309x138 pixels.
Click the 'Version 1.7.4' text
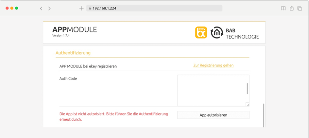click(x=61, y=36)
